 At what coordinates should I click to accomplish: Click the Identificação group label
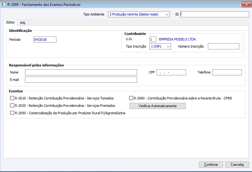[x=20, y=30]
